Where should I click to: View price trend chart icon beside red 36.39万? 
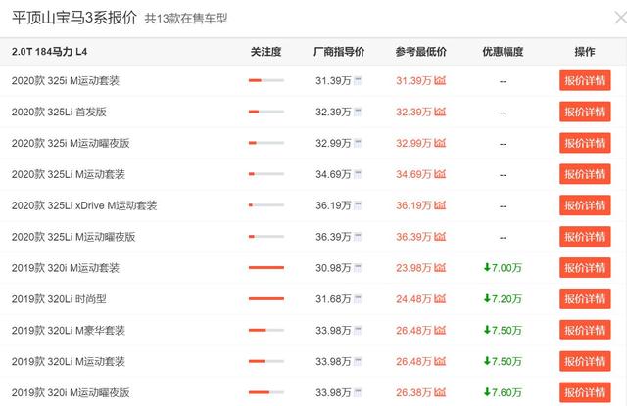tap(440, 237)
